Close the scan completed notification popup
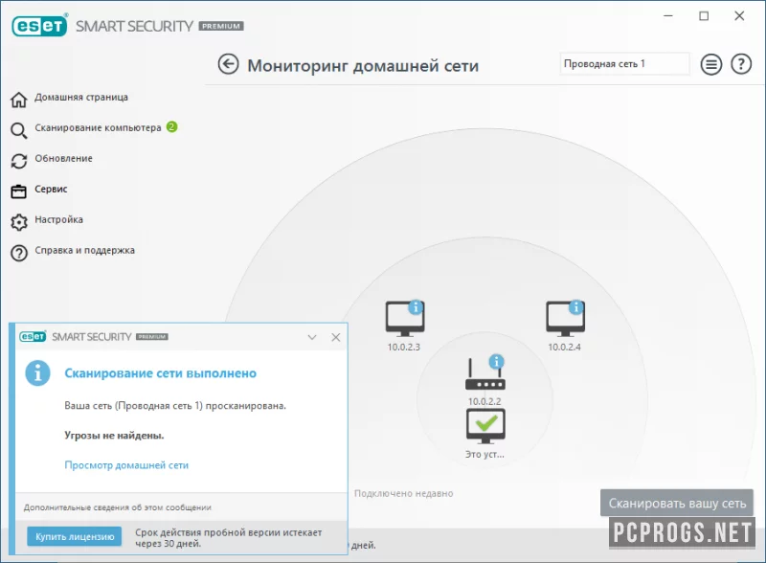 pos(336,337)
